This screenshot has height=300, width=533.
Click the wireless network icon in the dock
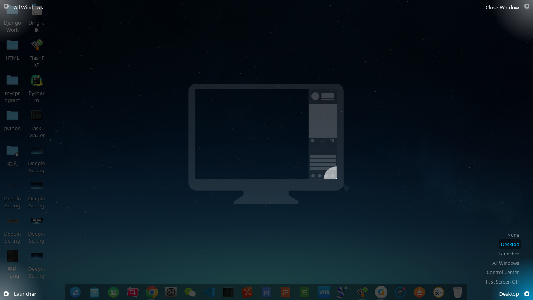coord(400,292)
